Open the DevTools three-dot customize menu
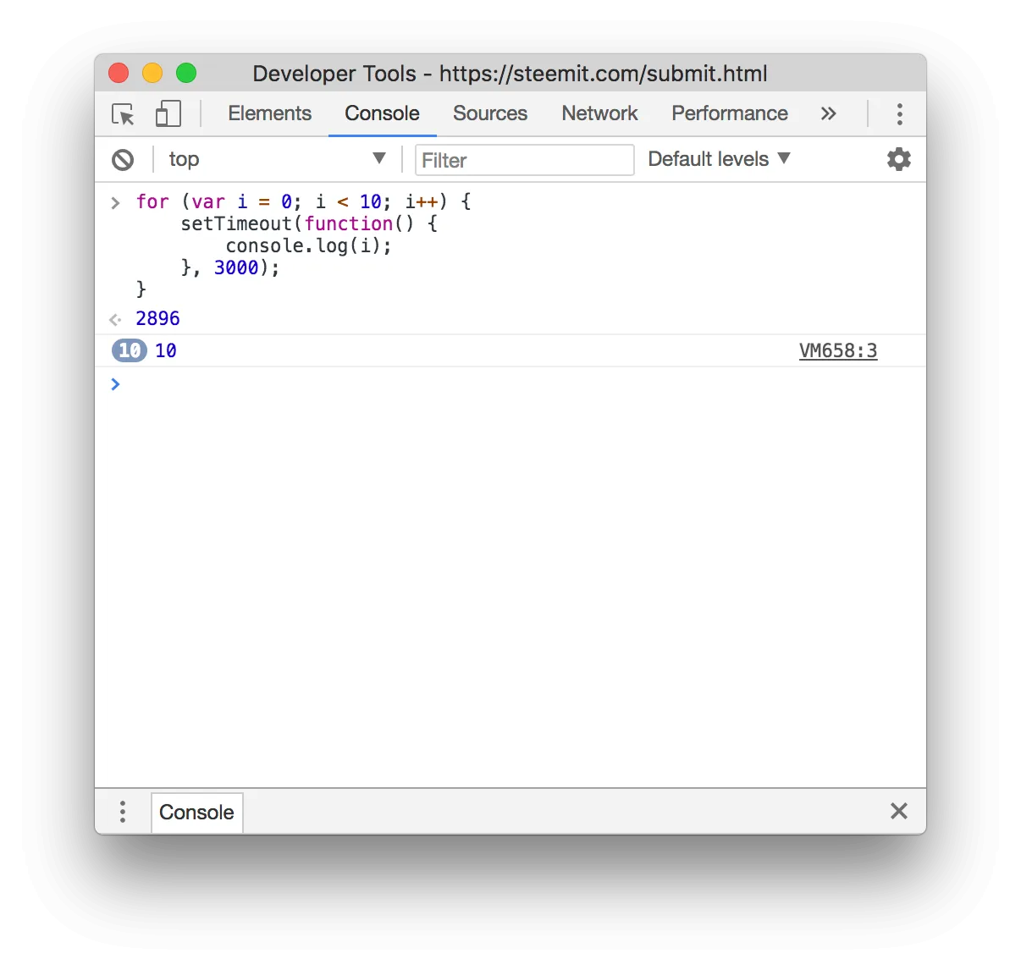 [899, 114]
